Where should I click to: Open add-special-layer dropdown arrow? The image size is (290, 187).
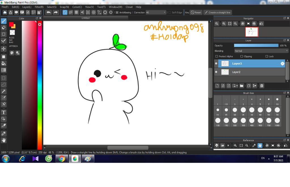point(237,86)
